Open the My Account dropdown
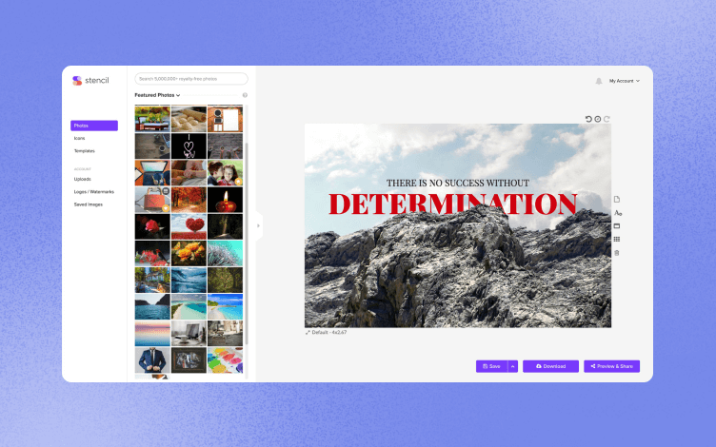The width and height of the screenshot is (716, 447). (625, 81)
